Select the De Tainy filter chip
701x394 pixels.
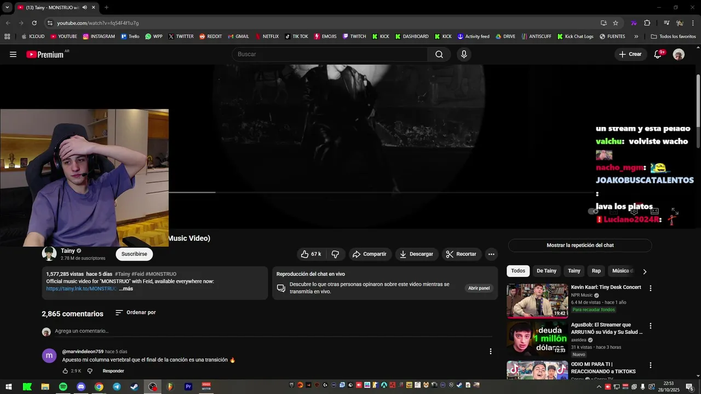pos(546,271)
